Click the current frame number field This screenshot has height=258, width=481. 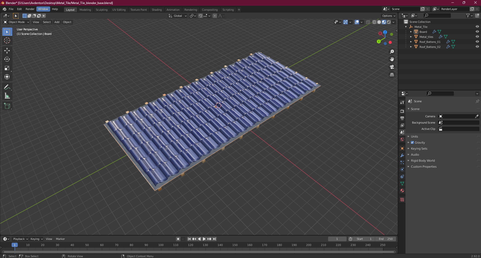pos(337,239)
